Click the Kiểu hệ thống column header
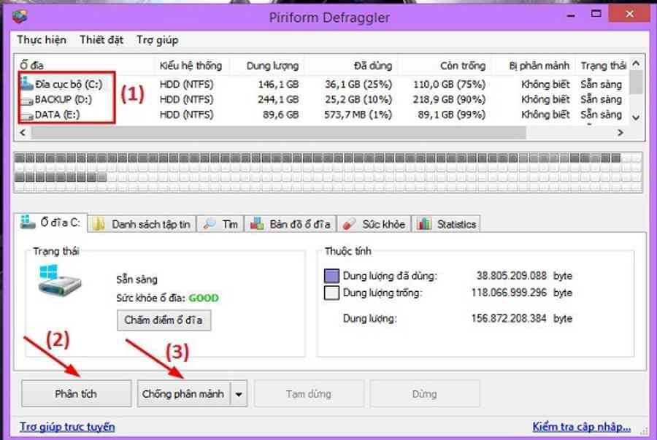Image resolution: width=657 pixels, height=440 pixels. (191, 66)
